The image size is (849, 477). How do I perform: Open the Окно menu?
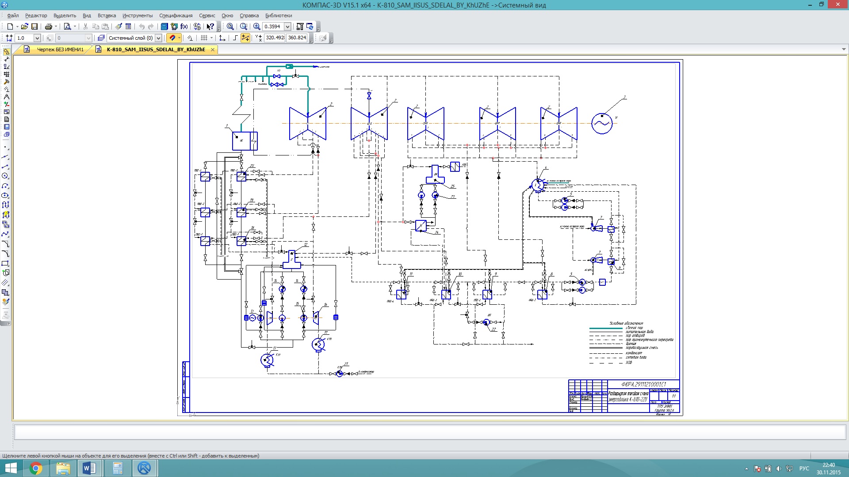pos(227,15)
